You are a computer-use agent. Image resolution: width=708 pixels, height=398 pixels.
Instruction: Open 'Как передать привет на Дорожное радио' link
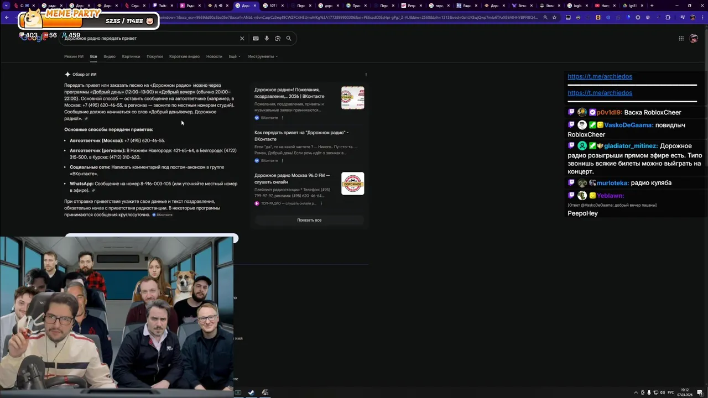301,136
